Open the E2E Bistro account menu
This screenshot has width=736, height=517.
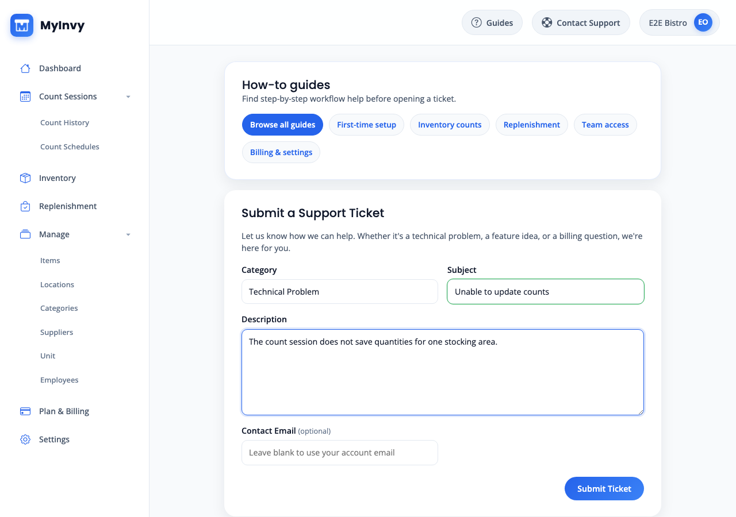tap(680, 23)
